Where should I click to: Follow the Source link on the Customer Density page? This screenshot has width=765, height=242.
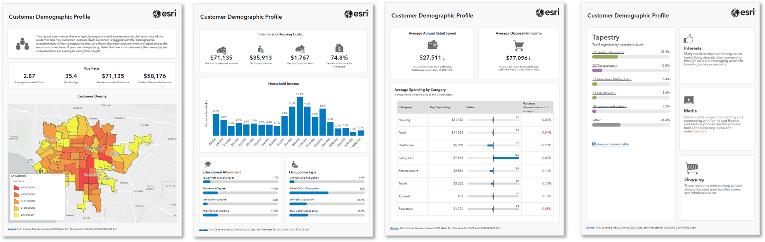pos(12,229)
